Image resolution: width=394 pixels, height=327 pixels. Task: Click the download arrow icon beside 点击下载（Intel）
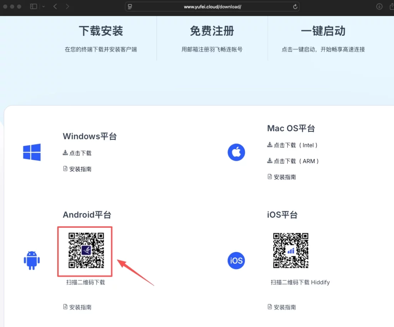point(269,145)
